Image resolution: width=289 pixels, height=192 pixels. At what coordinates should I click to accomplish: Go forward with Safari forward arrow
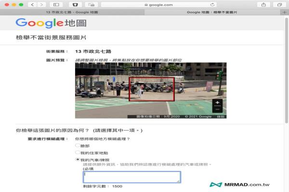click(x=41, y=5)
